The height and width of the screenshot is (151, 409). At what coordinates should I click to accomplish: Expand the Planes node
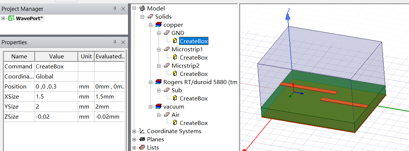coord(134,139)
